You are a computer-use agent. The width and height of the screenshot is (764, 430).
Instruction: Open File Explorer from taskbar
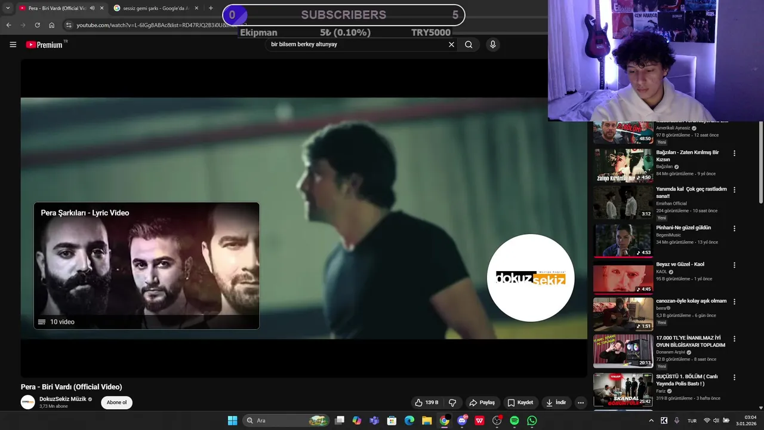[x=427, y=420]
